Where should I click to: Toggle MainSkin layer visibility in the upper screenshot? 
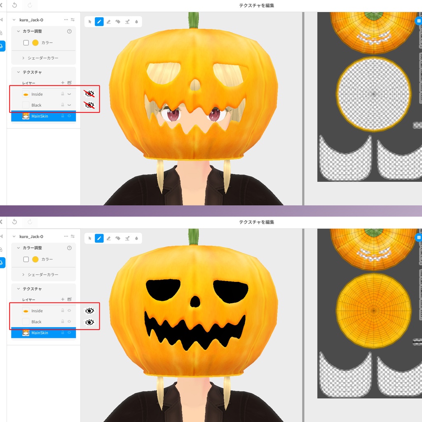(69, 116)
